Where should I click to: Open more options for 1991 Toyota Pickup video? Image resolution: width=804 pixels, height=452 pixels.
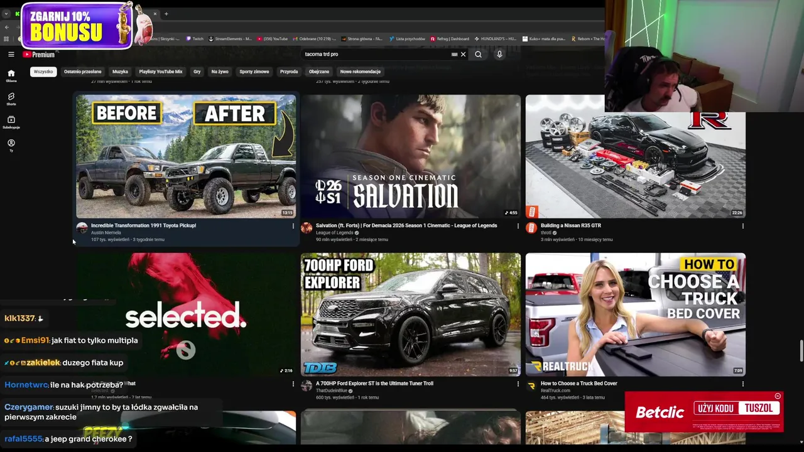(x=293, y=226)
